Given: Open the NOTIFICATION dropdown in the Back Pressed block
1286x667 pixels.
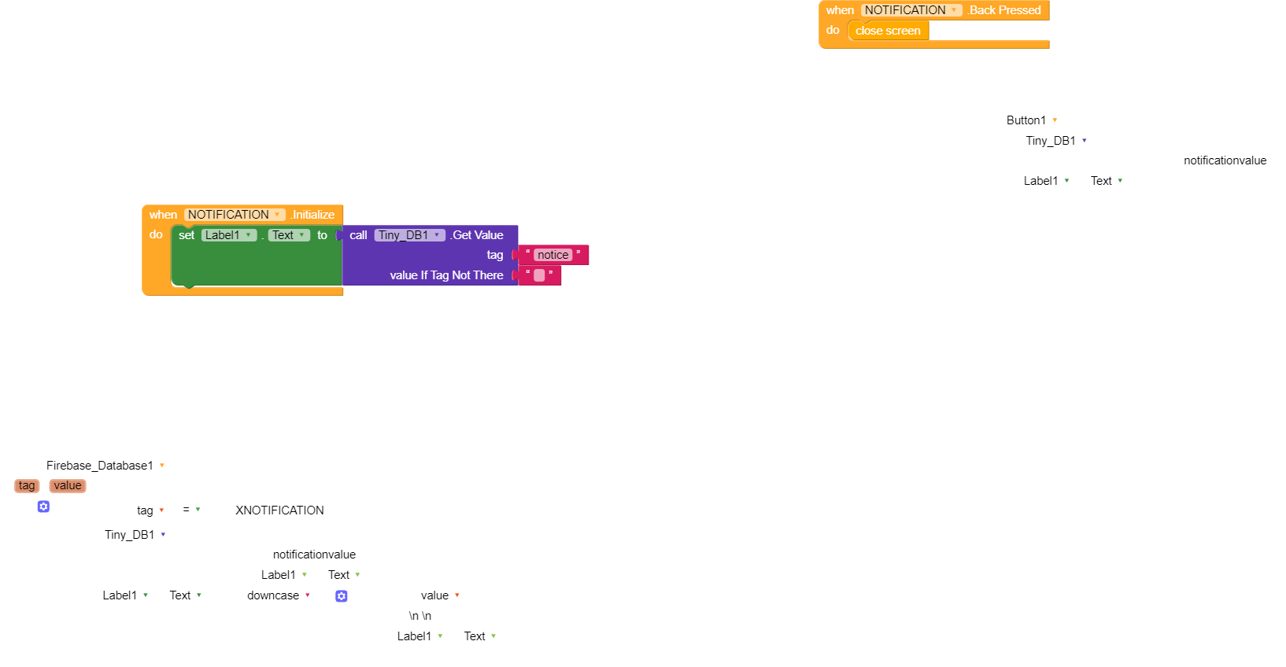Looking at the screenshot, I should click(911, 10).
